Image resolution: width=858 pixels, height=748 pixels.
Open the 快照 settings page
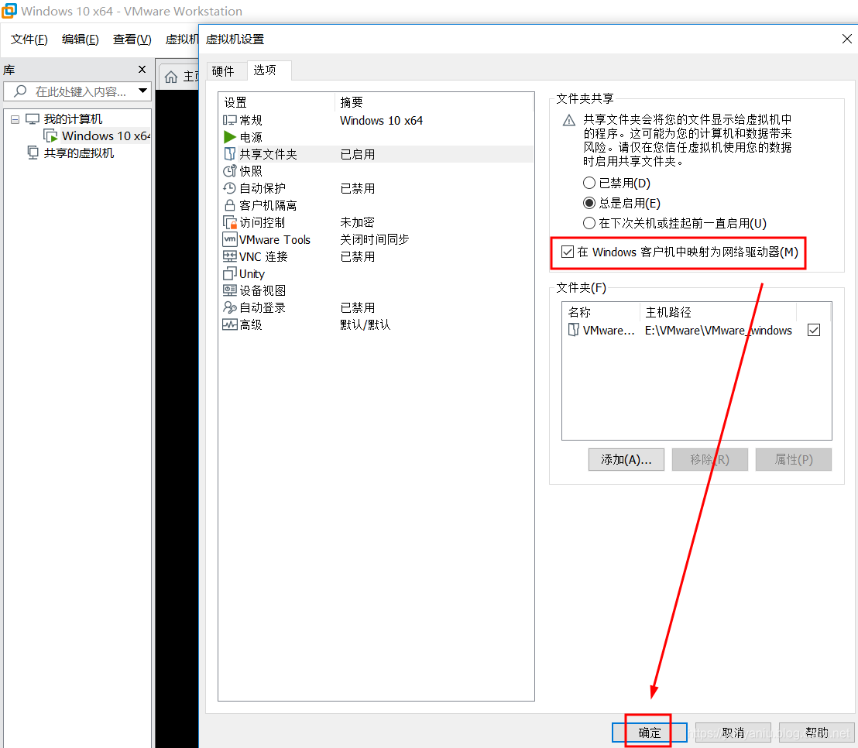(249, 170)
